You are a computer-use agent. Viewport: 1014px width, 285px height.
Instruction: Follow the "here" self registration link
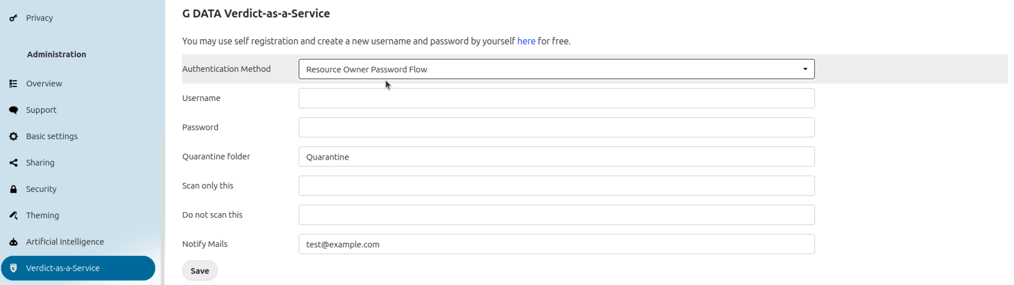coord(526,41)
